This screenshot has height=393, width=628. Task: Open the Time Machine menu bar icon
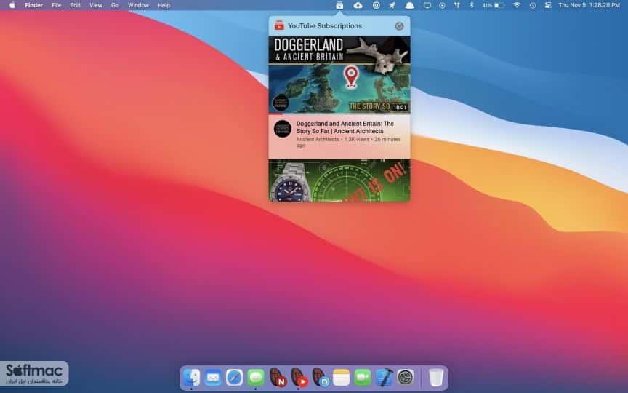(532, 5)
